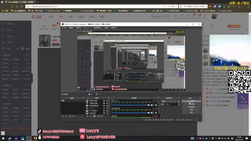This screenshot has width=251, height=141.
Task: Click the Start Recording button in OBS Controls
Action: 191,104
